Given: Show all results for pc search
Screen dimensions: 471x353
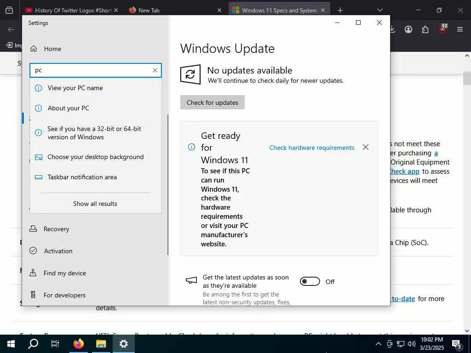Looking at the screenshot, I should pos(95,204).
